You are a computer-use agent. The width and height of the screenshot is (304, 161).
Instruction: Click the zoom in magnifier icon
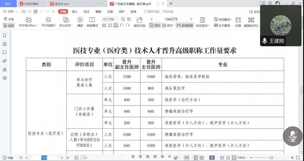coord(129,19)
